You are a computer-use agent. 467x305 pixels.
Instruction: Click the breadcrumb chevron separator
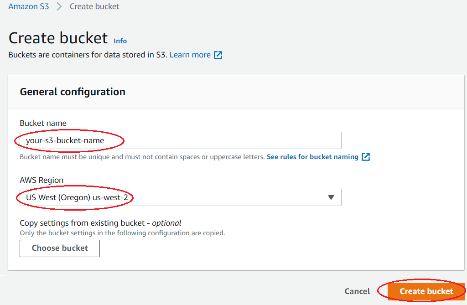coord(59,7)
